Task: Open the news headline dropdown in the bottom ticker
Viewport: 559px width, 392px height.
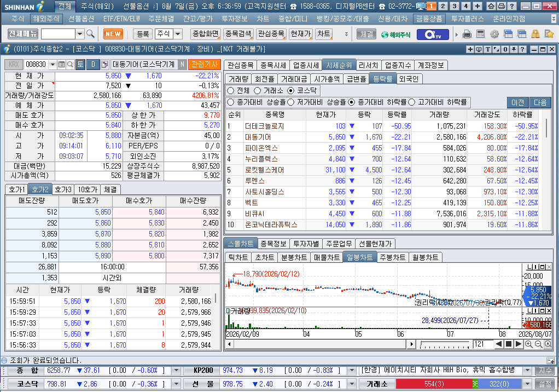Action: pyautogui.click(x=527, y=371)
